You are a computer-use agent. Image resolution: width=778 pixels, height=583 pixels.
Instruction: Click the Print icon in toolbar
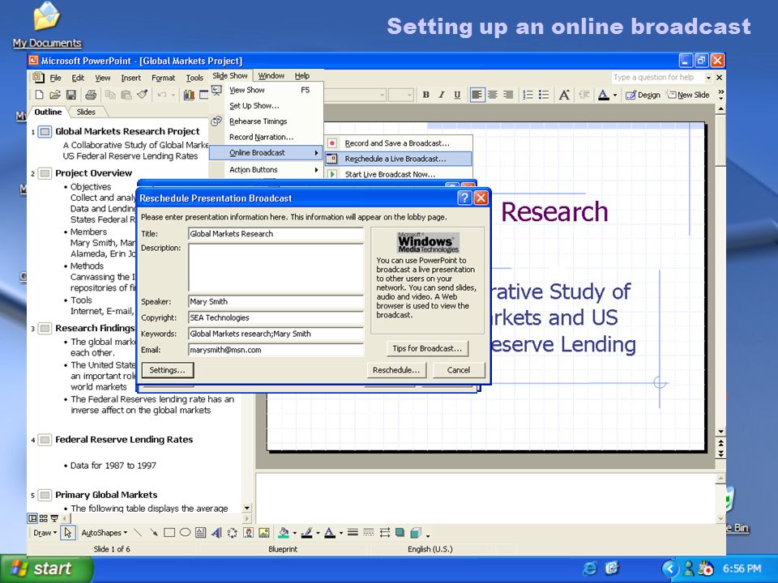(x=90, y=95)
